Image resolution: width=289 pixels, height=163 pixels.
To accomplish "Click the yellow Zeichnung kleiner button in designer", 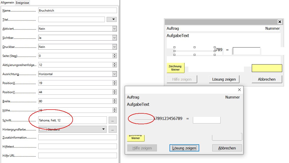I will point(175,68).
